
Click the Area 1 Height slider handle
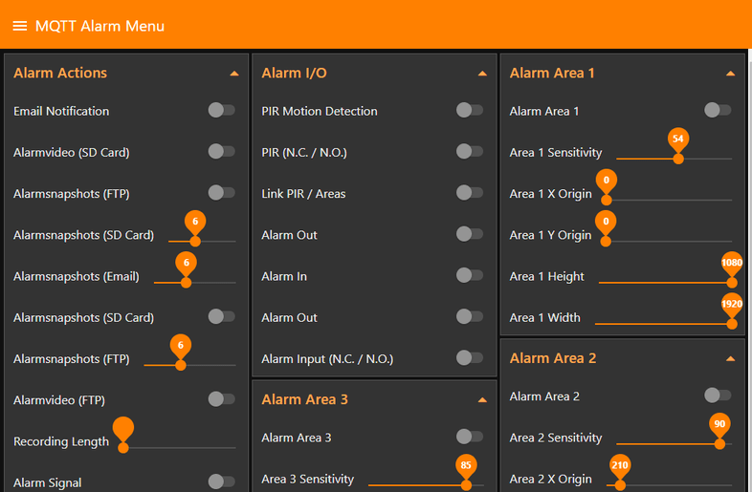click(732, 282)
